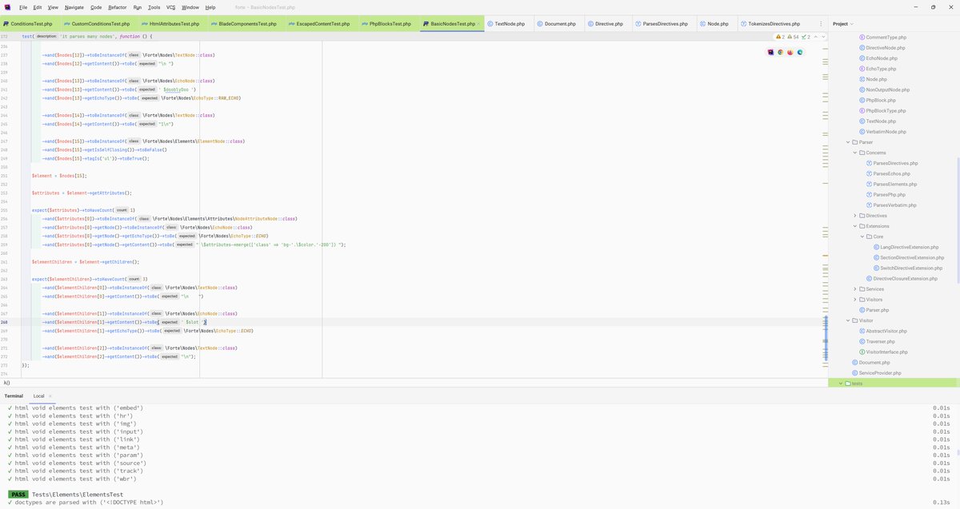Click ServiceProvider.php class icon
Screen dimensions: 960x509
(x=854, y=372)
